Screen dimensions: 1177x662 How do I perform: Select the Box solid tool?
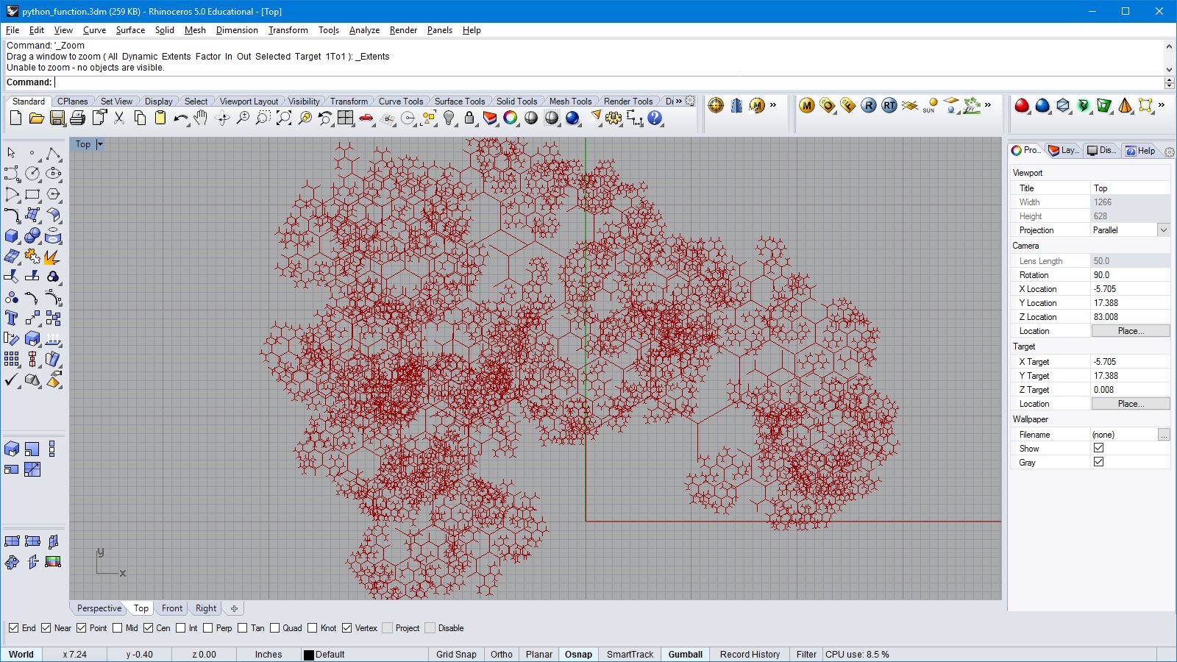coord(12,236)
